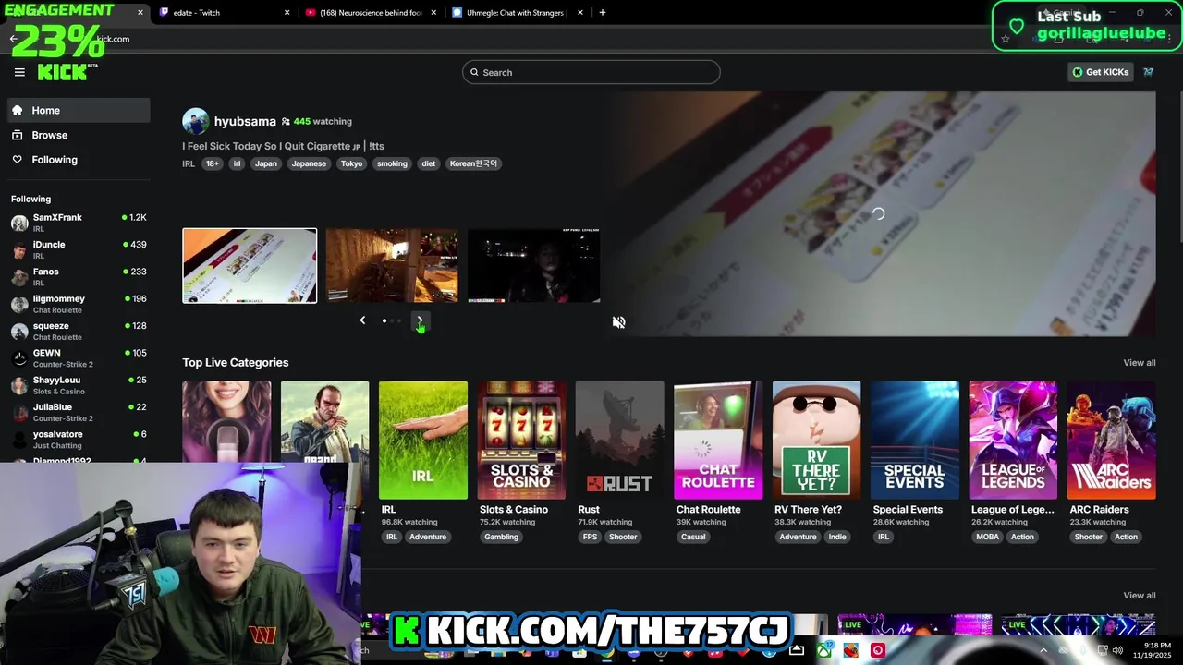Select the first featured stream thumbnail
This screenshot has width=1183, height=665.
[250, 266]
